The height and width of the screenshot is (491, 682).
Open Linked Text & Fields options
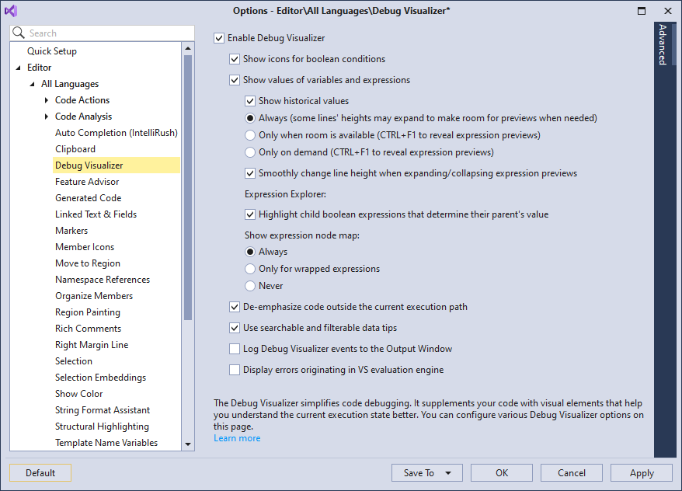pyautogui.click(x=96, y=214)
